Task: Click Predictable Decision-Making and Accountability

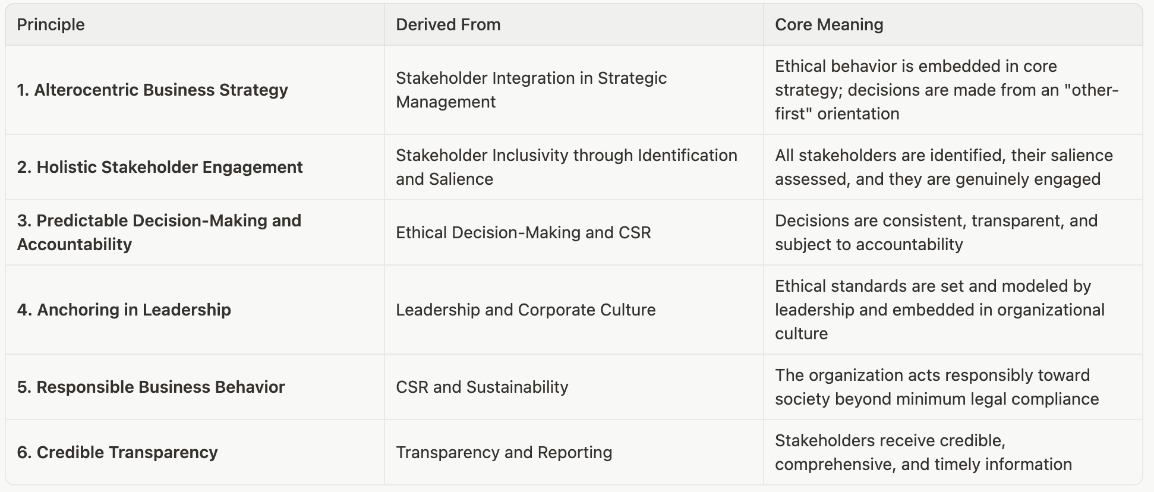Action: [159, 232]
